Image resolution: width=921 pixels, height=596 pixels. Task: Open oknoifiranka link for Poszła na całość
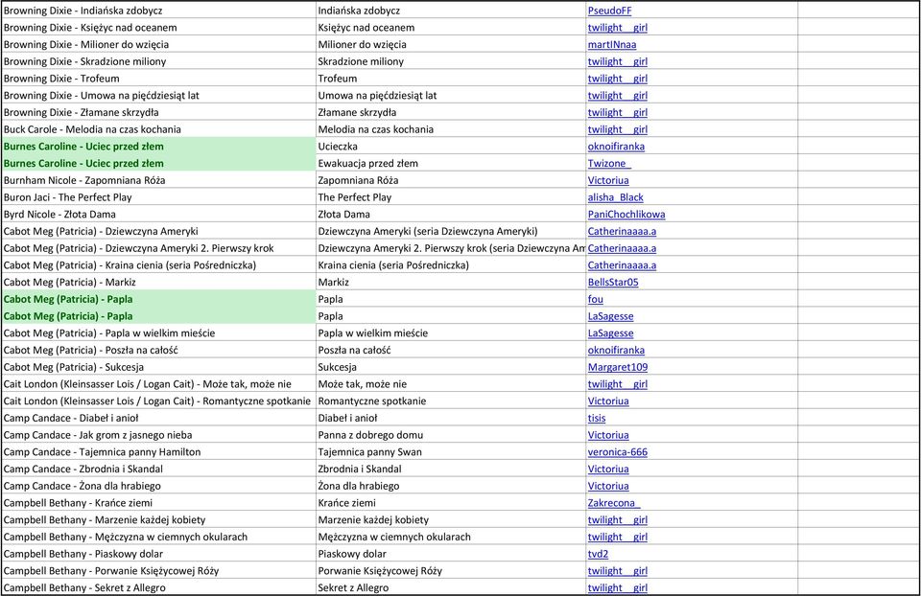tap(616, 350)
